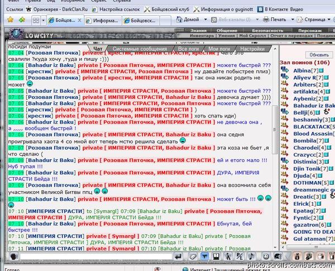Toggle the sound note icon in chat toolbar
This screenshot has width=335, height=271.
(251, 256)
